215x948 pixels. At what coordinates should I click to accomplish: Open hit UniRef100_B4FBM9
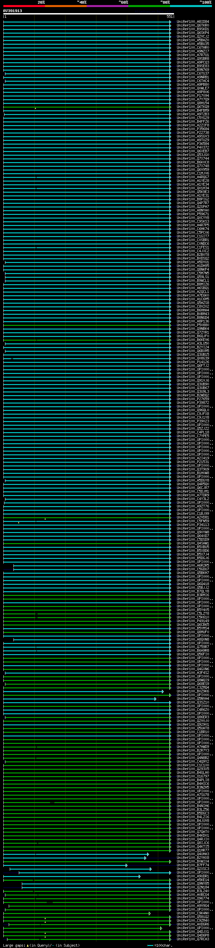(192, 110)
